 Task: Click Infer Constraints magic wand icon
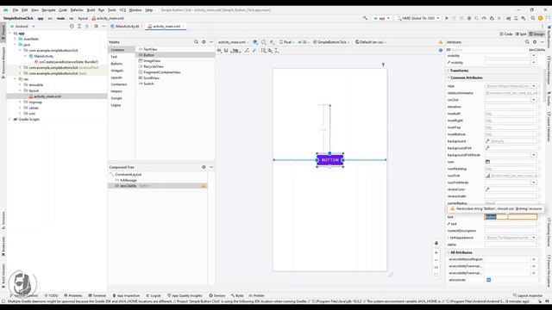pyautogui.click(x=254, y=51)
